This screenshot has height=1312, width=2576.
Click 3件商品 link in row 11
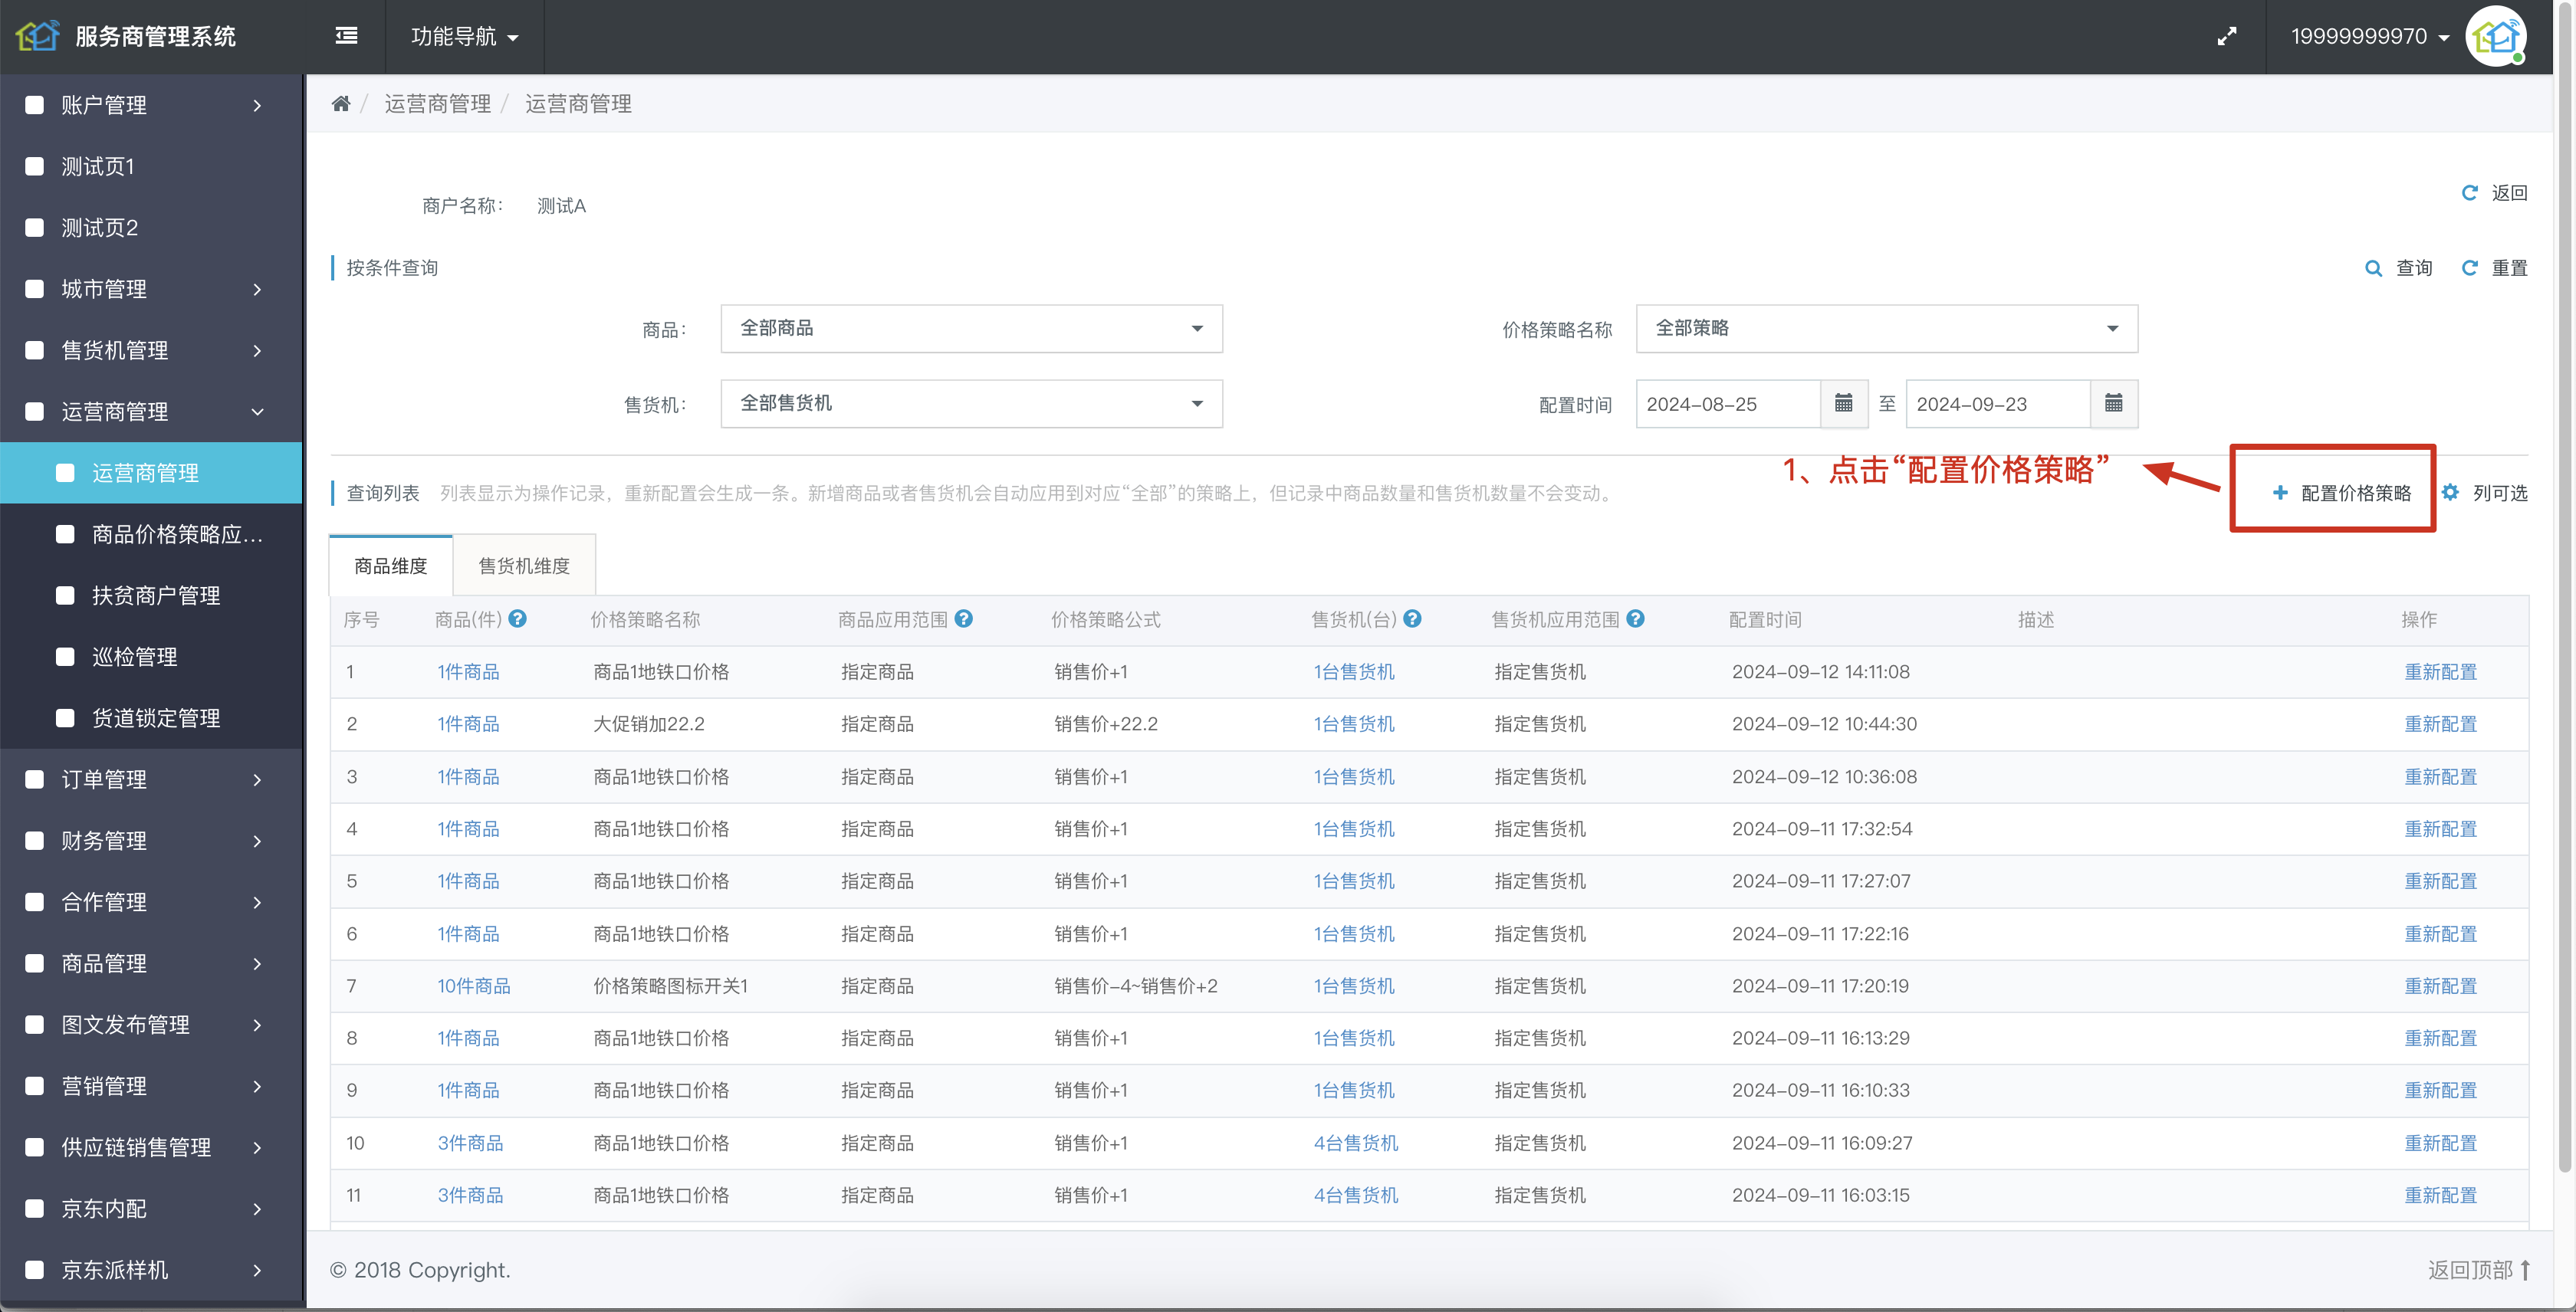(470, 1194)
